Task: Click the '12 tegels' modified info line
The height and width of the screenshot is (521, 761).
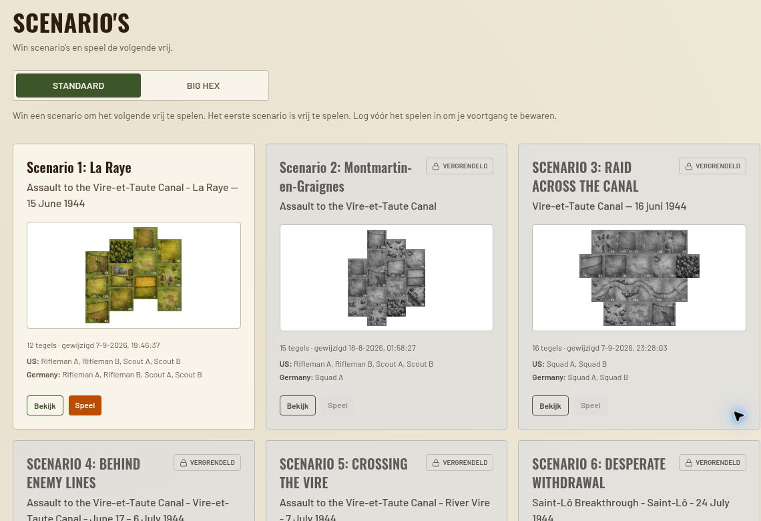Action: pos(93,345)
